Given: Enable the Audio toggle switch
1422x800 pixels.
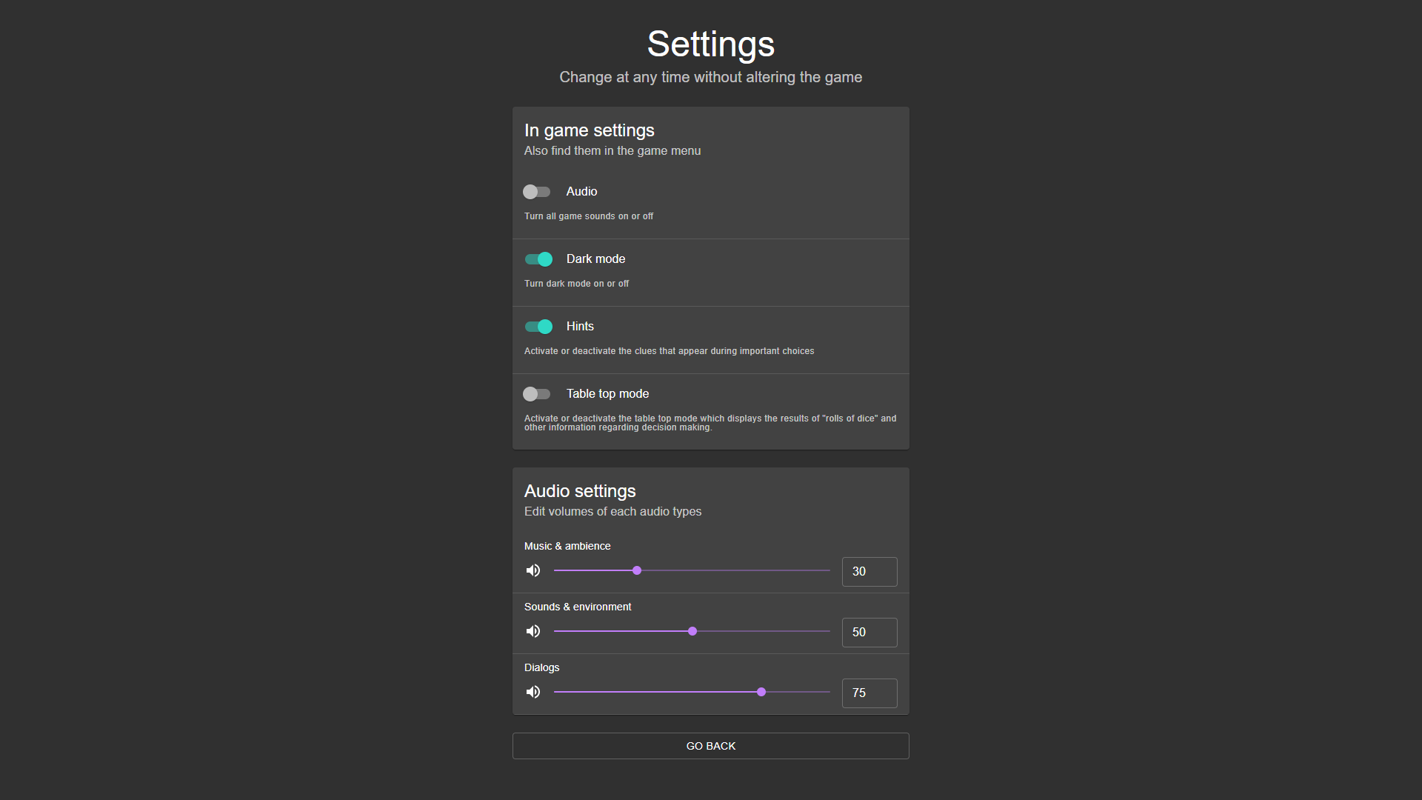Looking at the screenshot, I should 537,192.
